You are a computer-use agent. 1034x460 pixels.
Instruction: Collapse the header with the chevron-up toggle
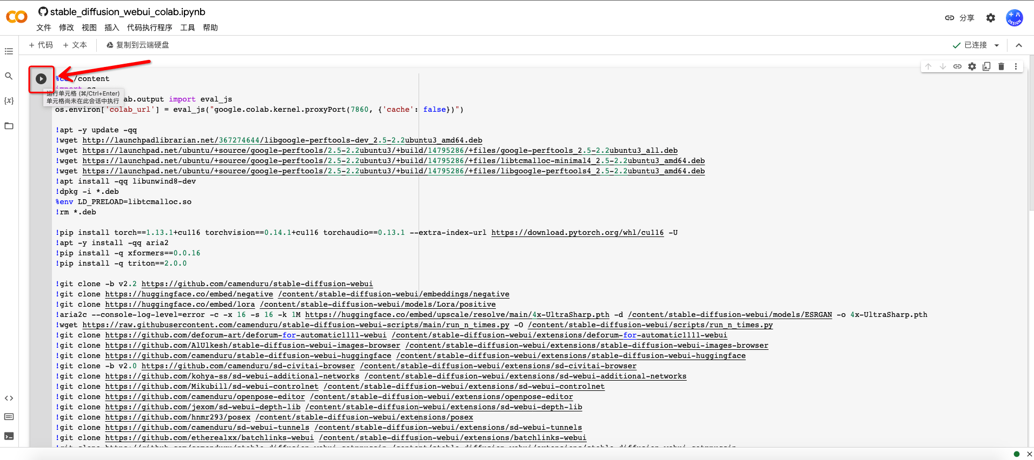(1019, 45)
